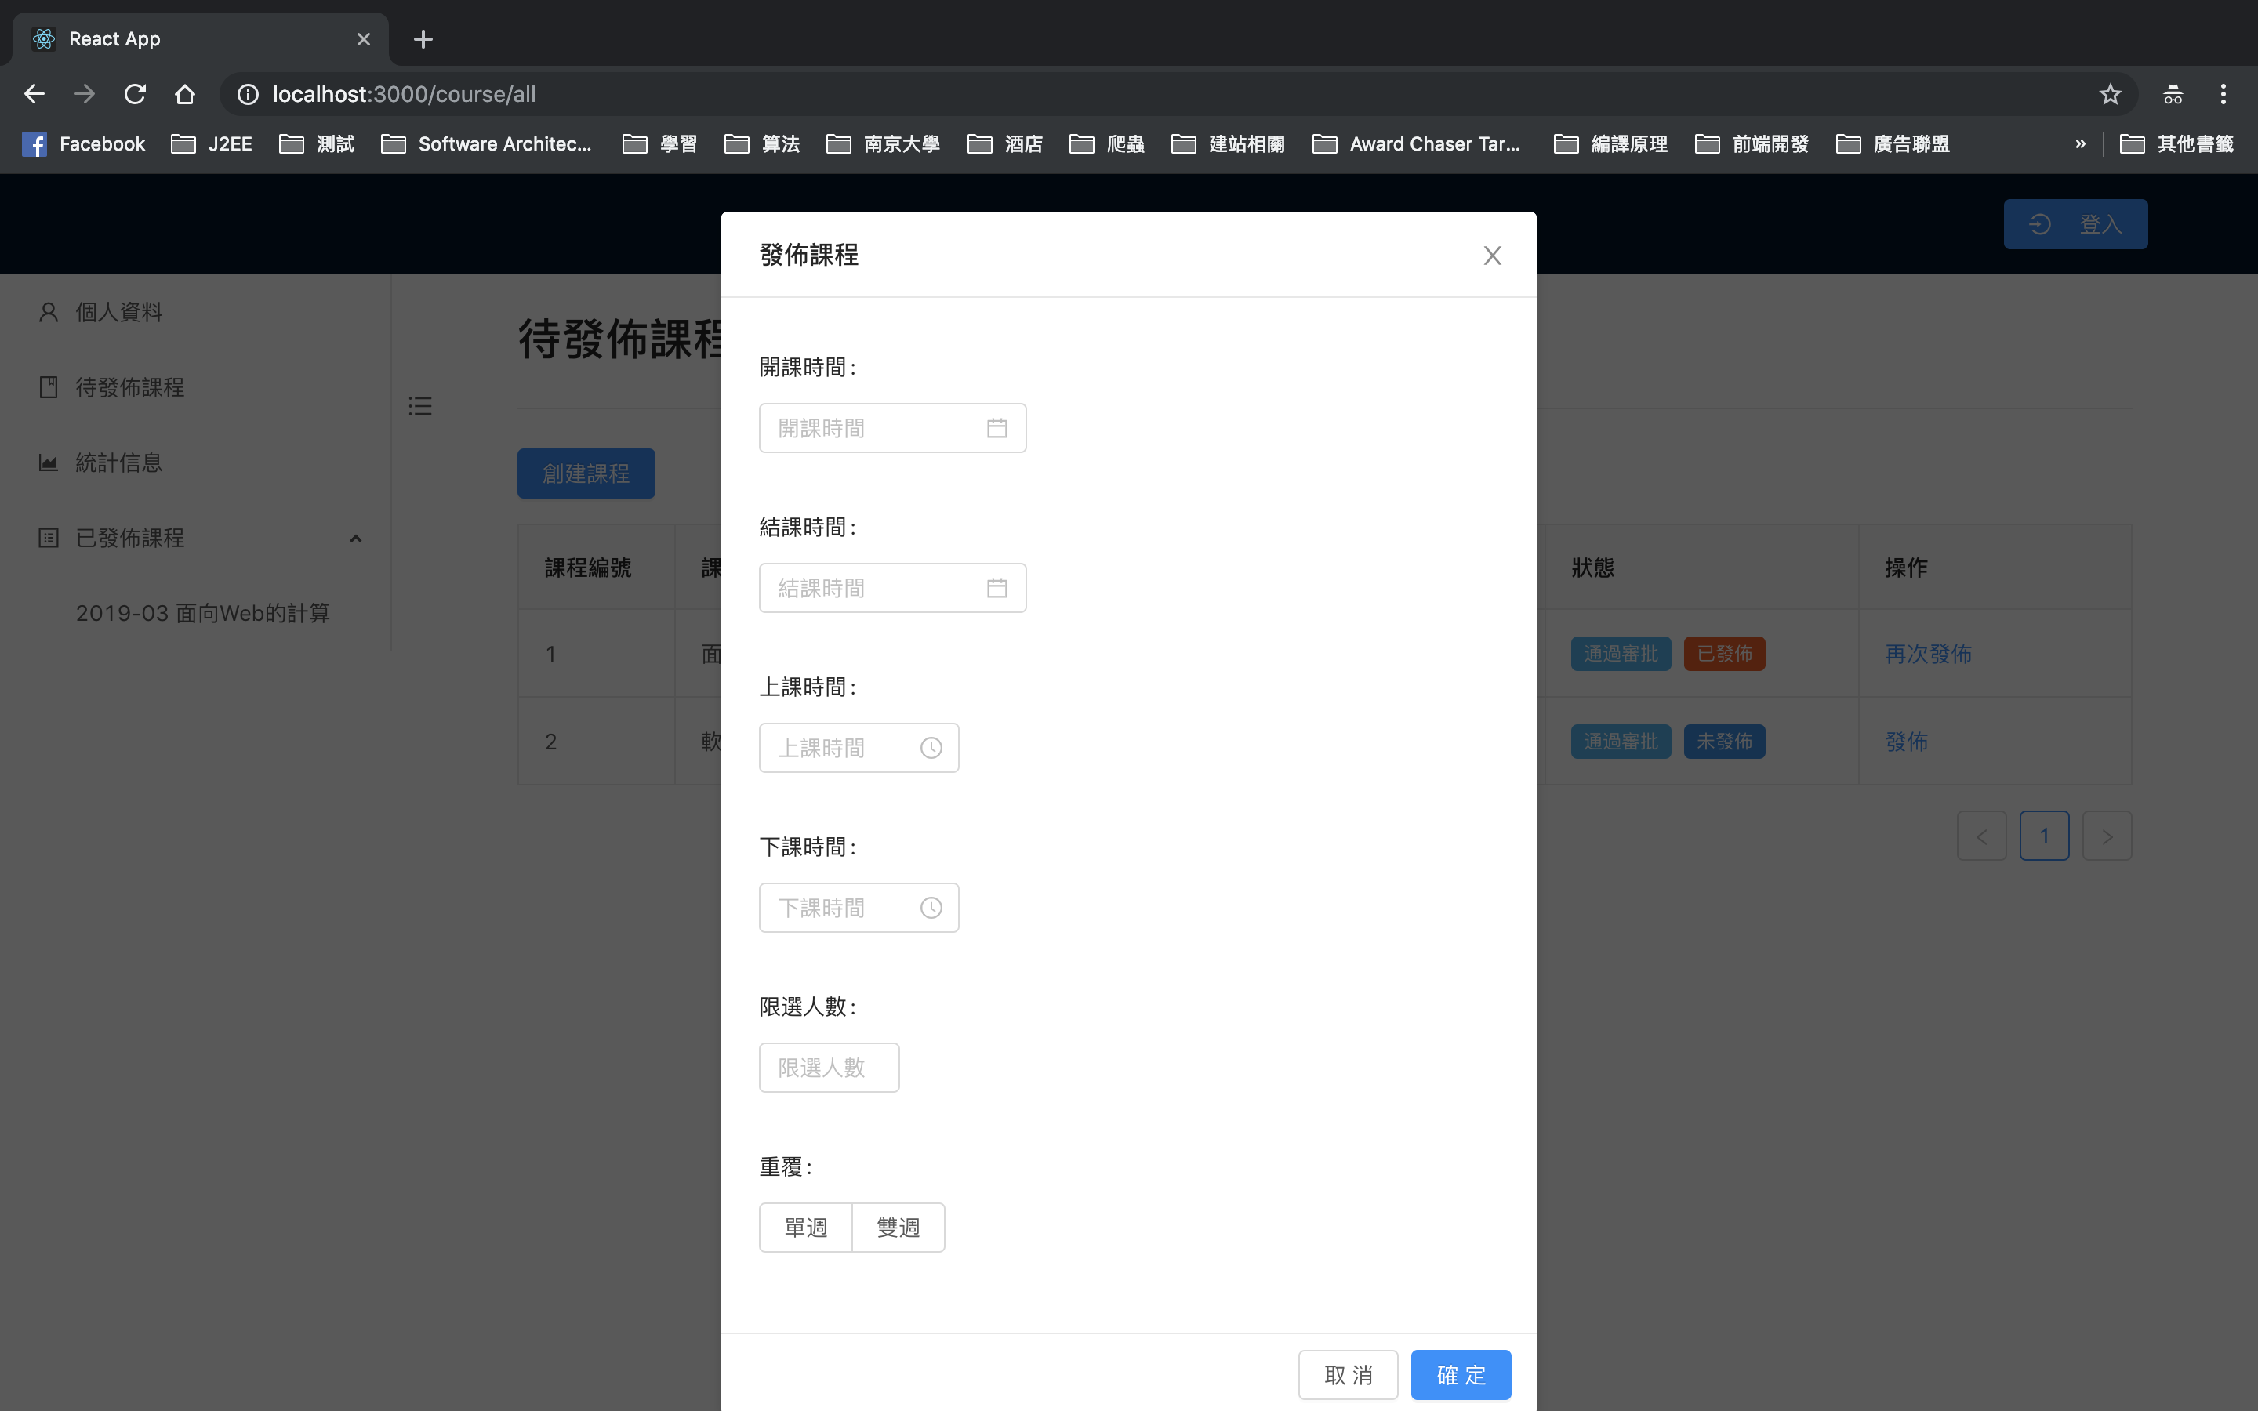Click the browser reload icon
Image resolution: width=2258 pixels, height=1411 pixels.
[136, 94]
